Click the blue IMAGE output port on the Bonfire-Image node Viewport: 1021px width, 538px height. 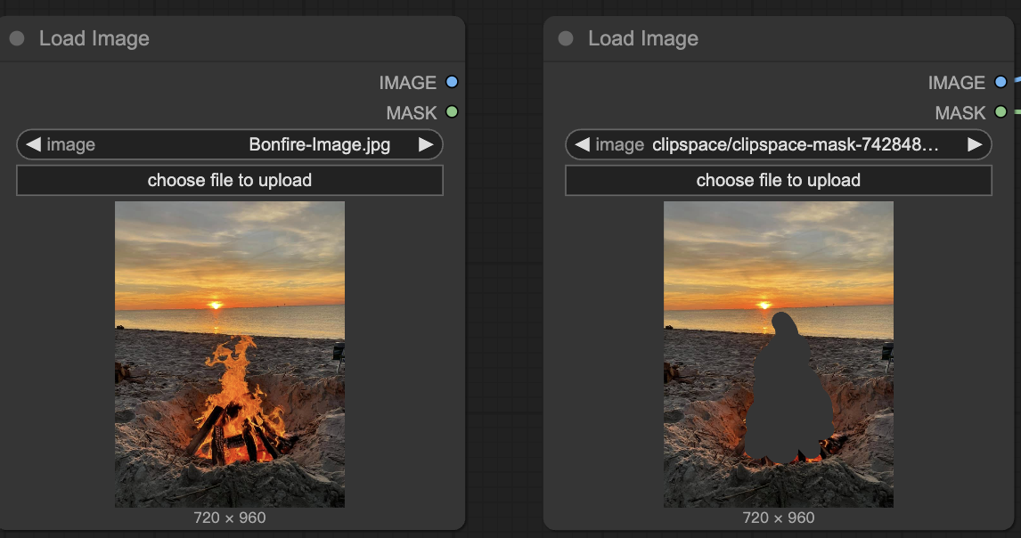[x=452, y=82]
